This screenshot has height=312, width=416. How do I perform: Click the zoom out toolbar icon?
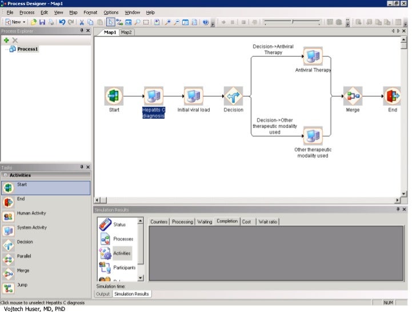click(177, 22)
